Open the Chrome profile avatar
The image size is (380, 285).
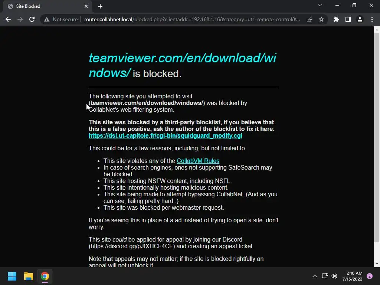pyautogui.click(x=360, y=19)
